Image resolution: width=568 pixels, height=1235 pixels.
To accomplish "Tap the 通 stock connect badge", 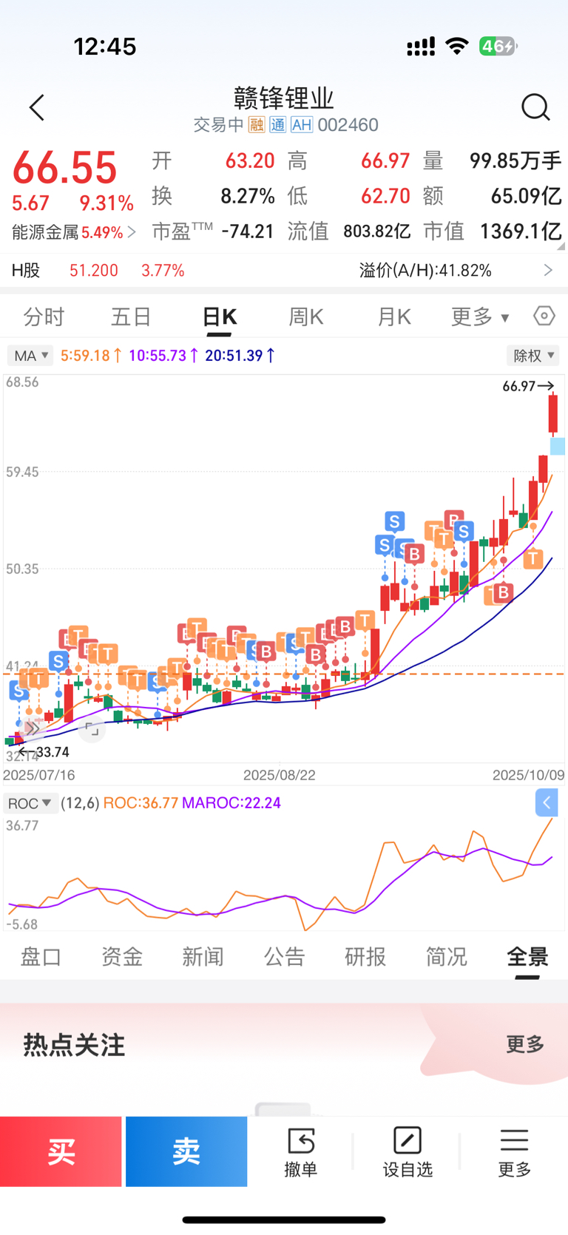I will [277, 125].
